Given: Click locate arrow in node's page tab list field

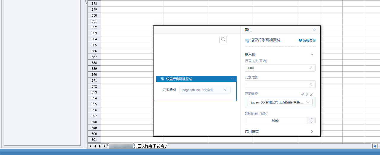Looking at the screenshot, I should 225,90.
